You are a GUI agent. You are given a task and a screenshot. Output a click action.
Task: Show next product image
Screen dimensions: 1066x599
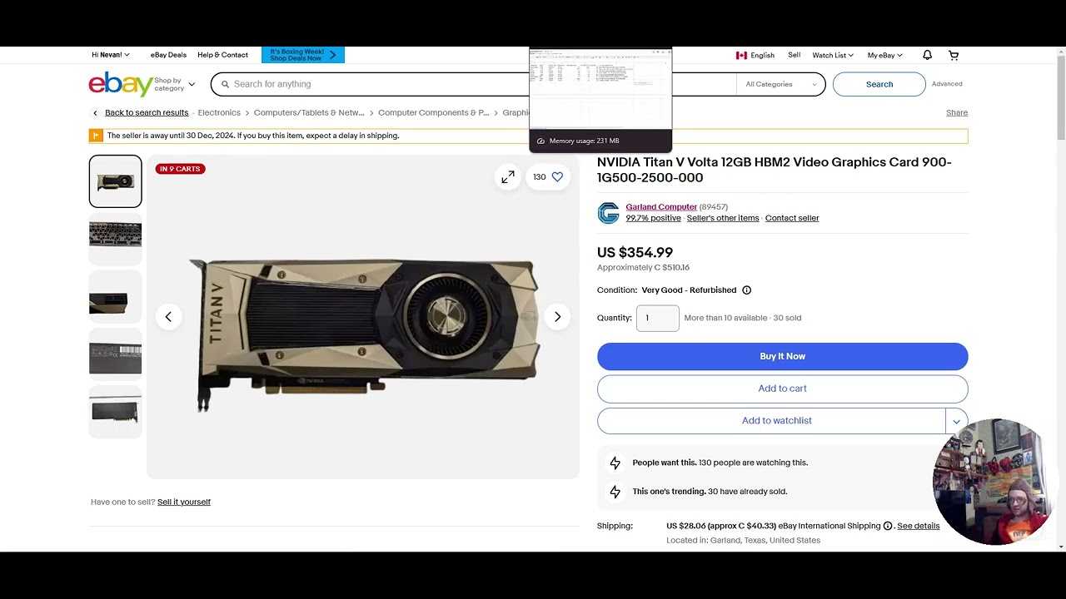click(x=557, y=317)
